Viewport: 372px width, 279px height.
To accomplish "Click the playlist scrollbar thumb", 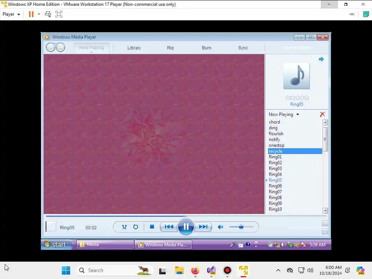I will (325, 139).
